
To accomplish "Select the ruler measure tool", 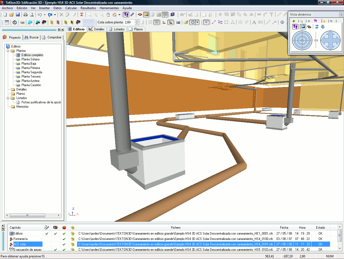I will point(132,15).
